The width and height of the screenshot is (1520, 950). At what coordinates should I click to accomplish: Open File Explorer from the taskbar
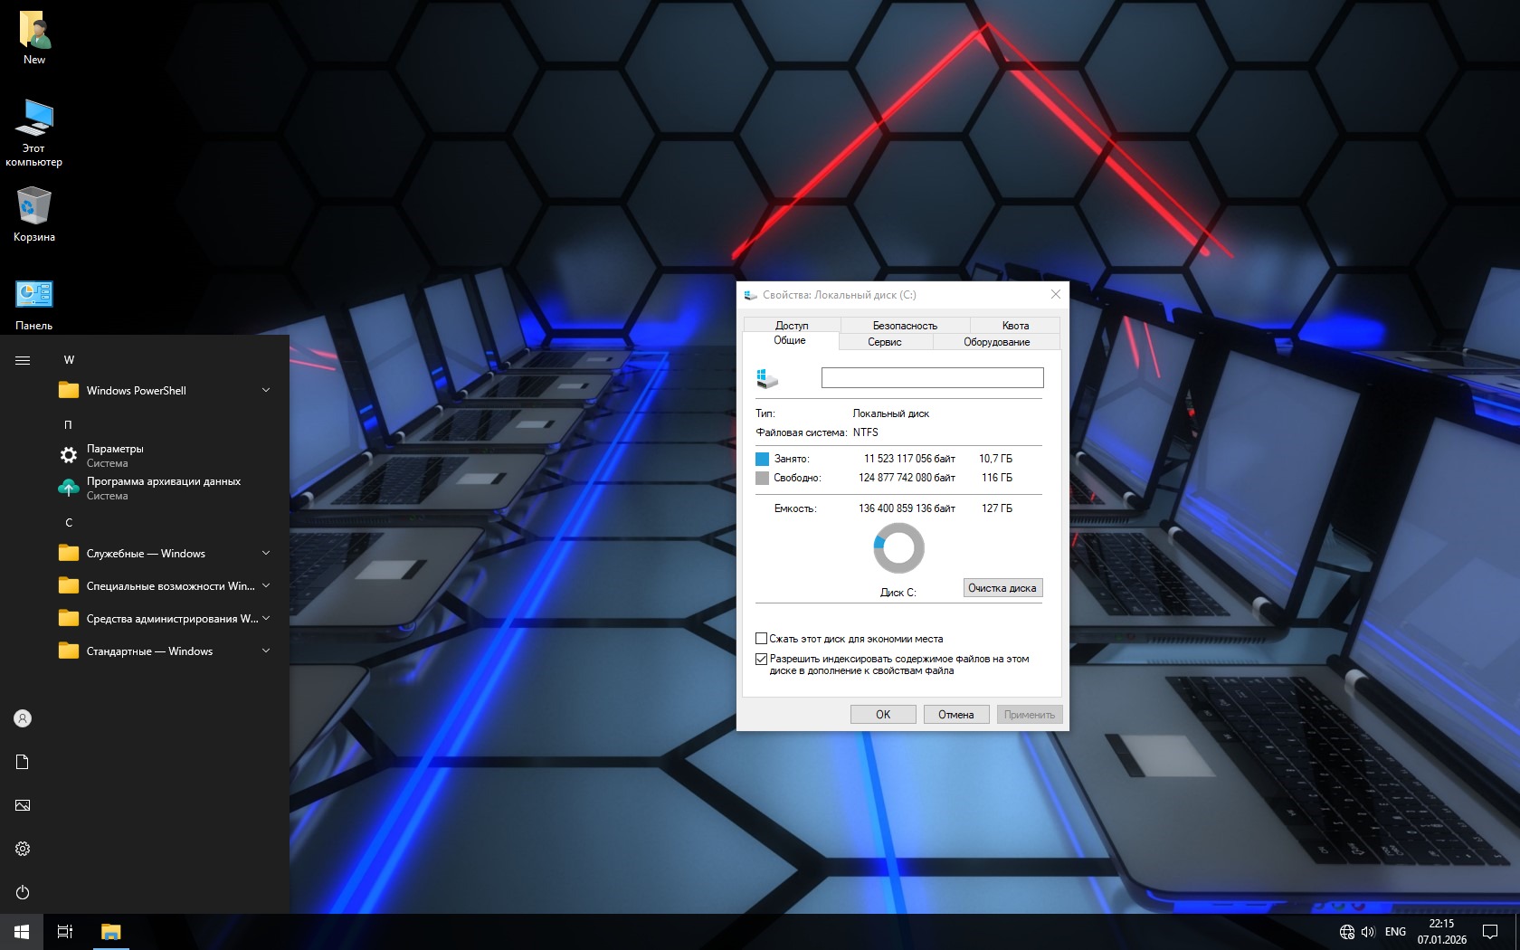[110, 932]
